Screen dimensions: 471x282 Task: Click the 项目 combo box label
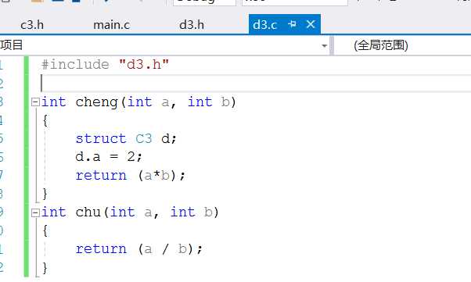click(12, 45)
